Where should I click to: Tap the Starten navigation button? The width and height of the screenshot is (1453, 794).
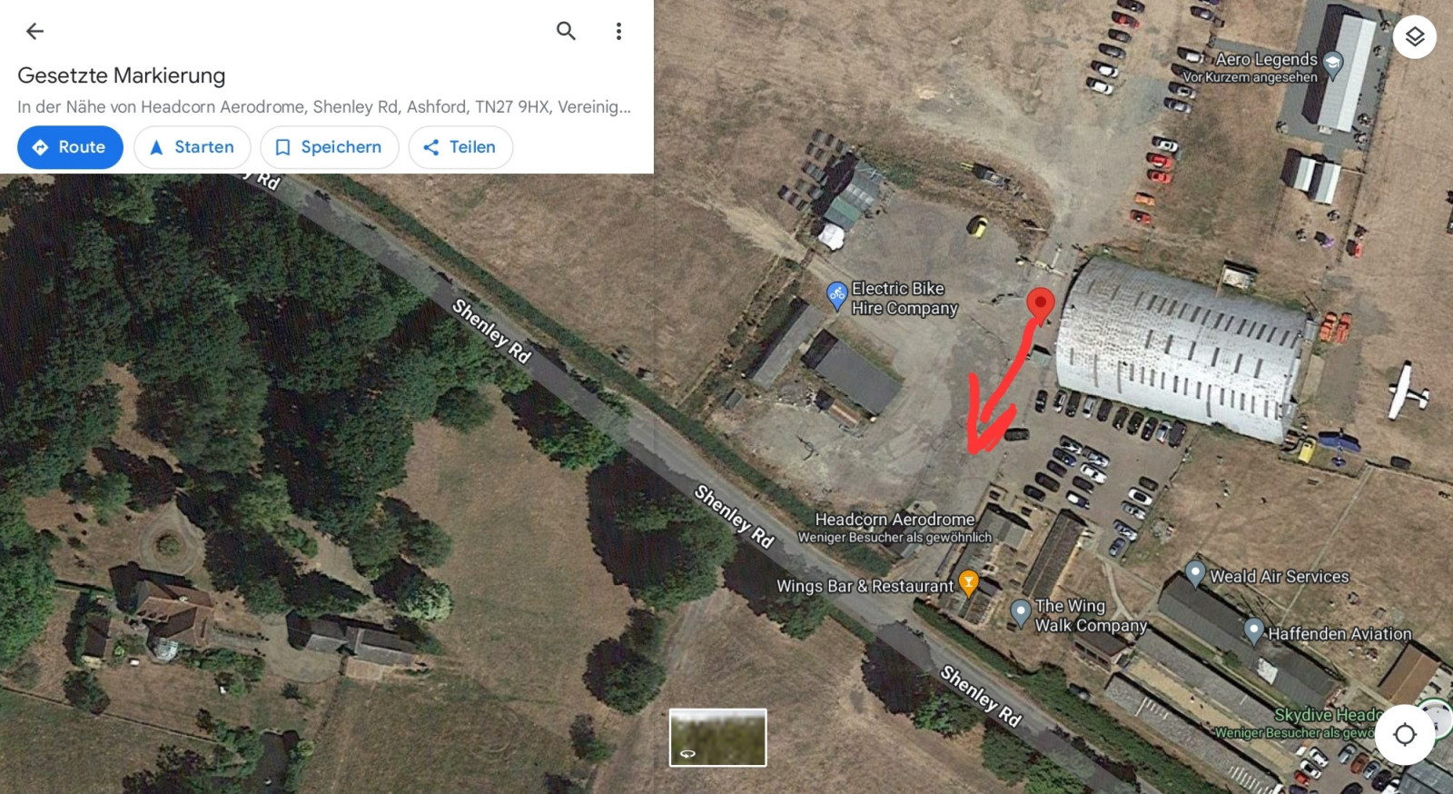(192, 147)
